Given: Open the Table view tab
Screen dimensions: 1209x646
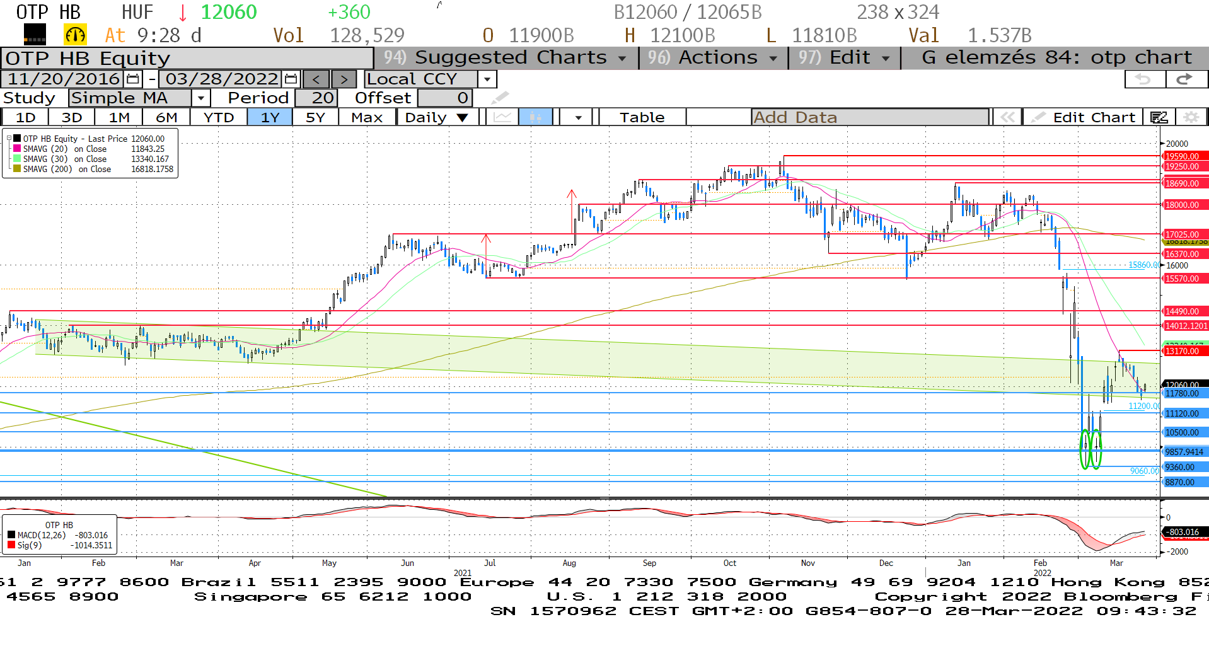Looking at the screenshot, I should tap(642, 117).
